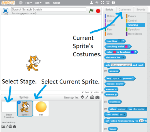Open the touching block dropdown

pyautogui.click(x=120, y=41)
